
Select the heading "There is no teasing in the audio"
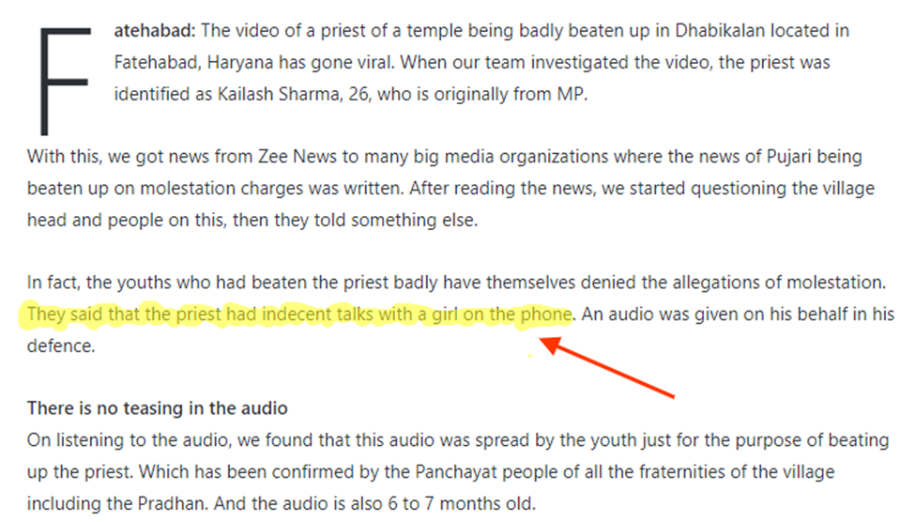click(157, 407)
